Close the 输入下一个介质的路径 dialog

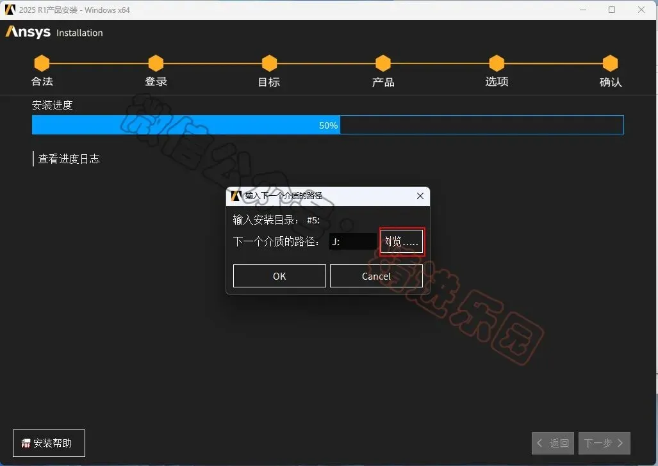coord(420,196)
